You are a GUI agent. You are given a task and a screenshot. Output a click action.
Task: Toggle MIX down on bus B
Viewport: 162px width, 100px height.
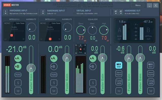151,65
